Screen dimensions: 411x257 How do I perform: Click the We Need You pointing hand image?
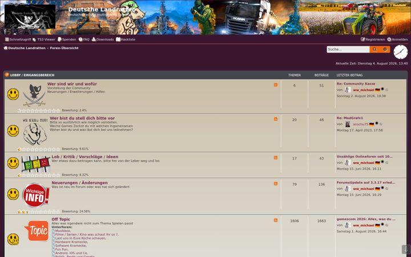tap(35, 132)
